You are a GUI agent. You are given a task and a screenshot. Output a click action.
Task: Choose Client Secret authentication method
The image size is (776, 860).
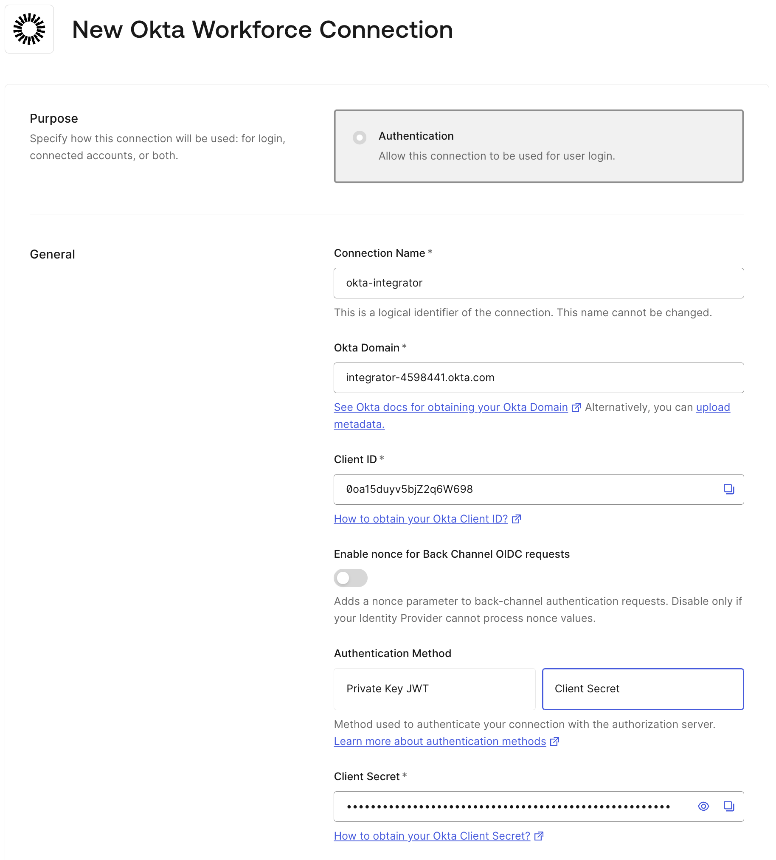point(643,689)
